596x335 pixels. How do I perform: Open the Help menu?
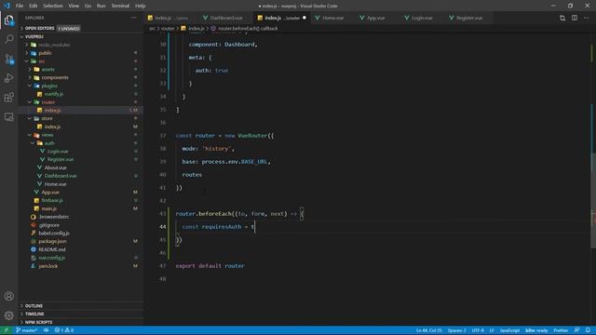(141, 6)
